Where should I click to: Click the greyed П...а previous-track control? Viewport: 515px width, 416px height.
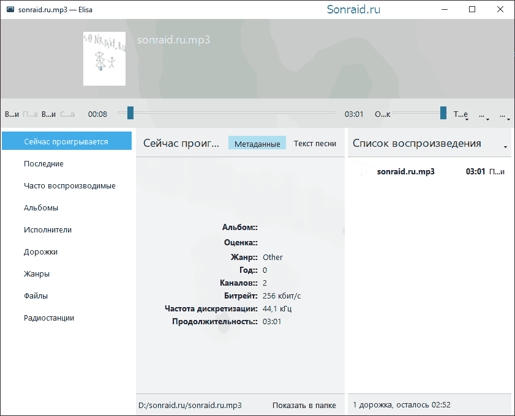click(30, 114)
